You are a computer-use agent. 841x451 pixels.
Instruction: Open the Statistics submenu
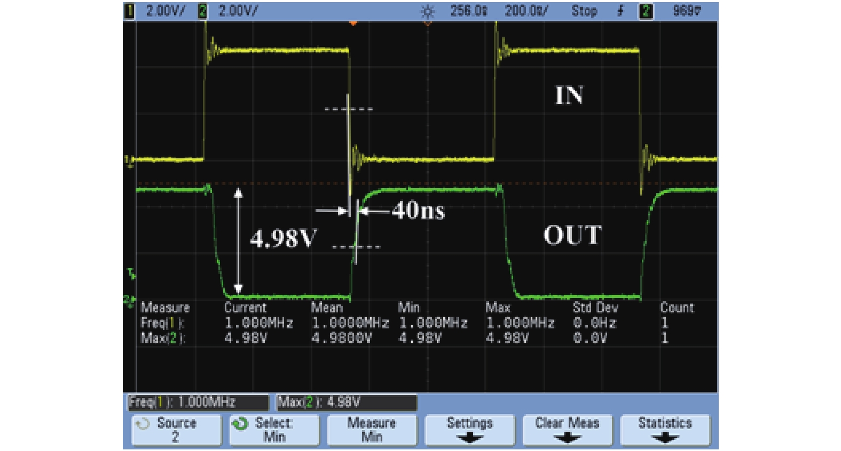665,430
